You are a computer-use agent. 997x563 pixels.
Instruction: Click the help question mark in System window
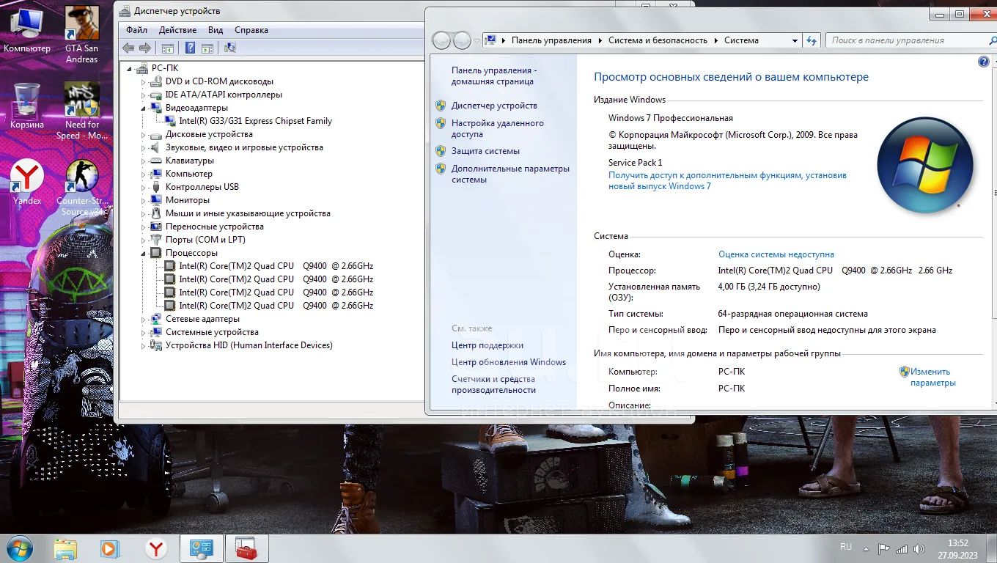coord(983,62)
